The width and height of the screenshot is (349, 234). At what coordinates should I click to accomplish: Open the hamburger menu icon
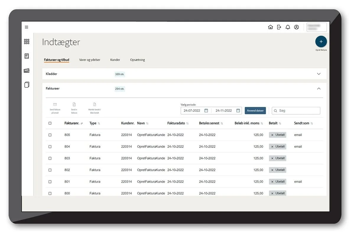(x=27, y=27)
